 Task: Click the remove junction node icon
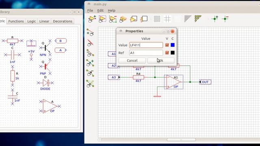pos(225,19)
